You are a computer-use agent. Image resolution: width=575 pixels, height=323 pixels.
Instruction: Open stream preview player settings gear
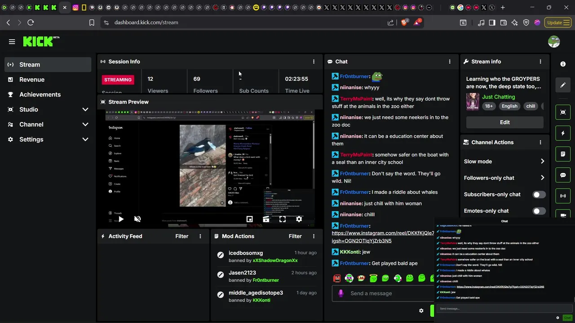pyautogui.click(x=299, y=219)
